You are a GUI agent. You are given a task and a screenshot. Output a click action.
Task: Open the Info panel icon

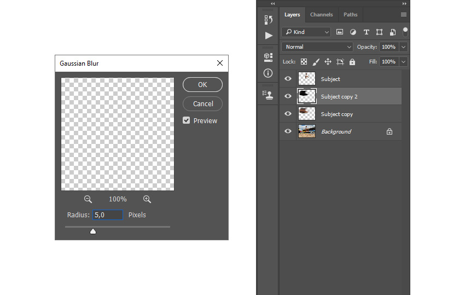coord(268,73)
